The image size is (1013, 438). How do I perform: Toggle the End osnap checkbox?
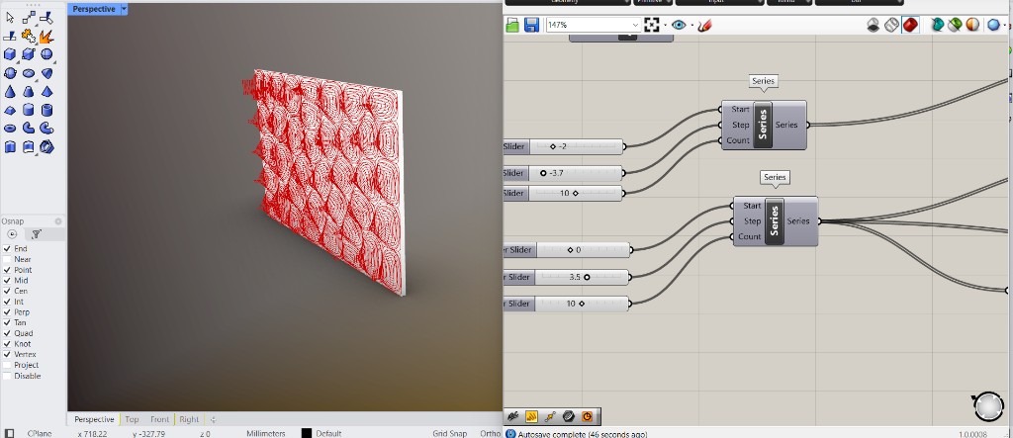pos(7,249)
